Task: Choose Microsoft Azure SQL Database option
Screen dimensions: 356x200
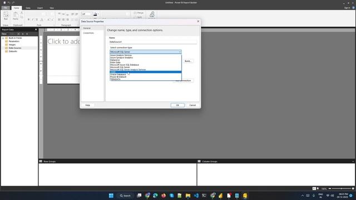Action: 146,65
